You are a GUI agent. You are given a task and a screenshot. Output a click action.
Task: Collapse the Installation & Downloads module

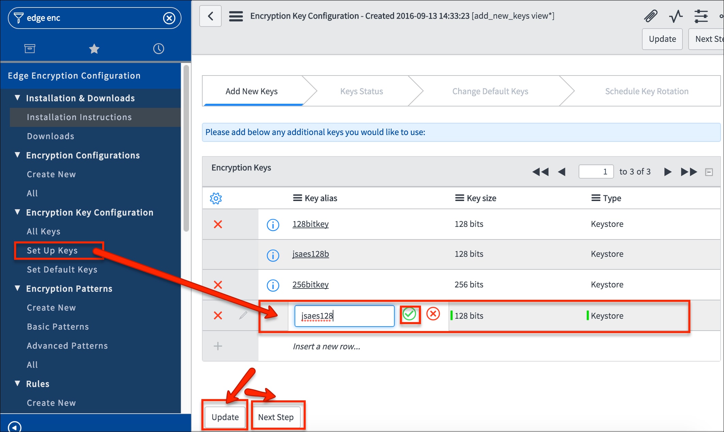pyautogui.click(x=18, y=98)
